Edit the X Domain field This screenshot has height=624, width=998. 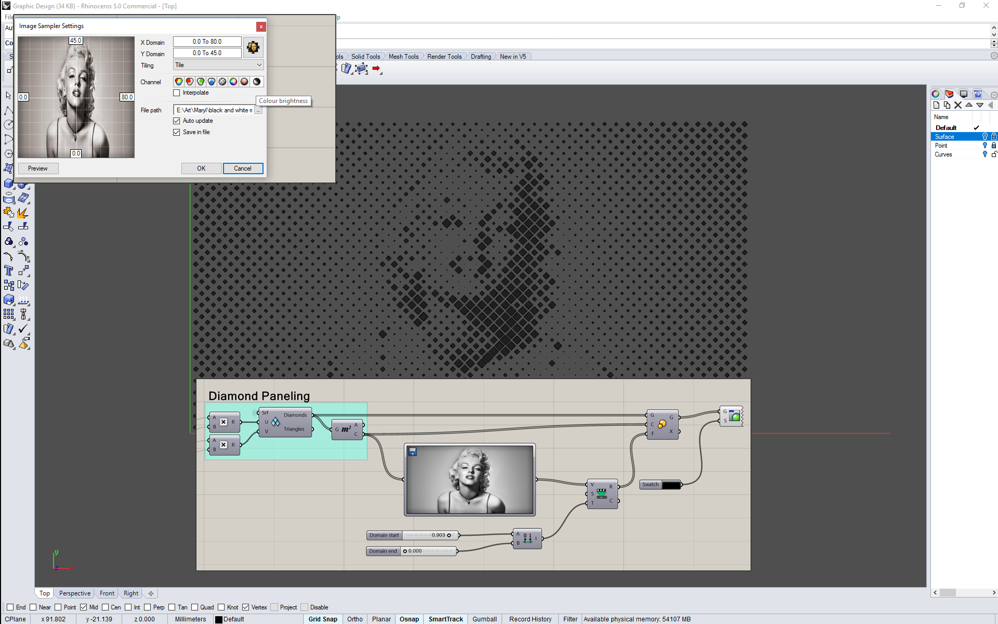[207, 42]
